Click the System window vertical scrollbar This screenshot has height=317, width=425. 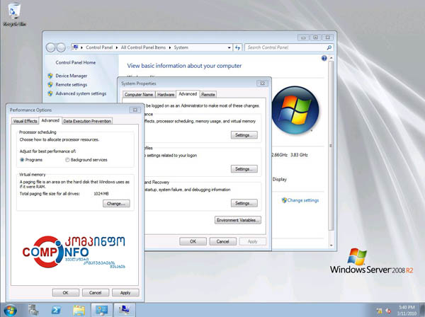coord(331,146)
